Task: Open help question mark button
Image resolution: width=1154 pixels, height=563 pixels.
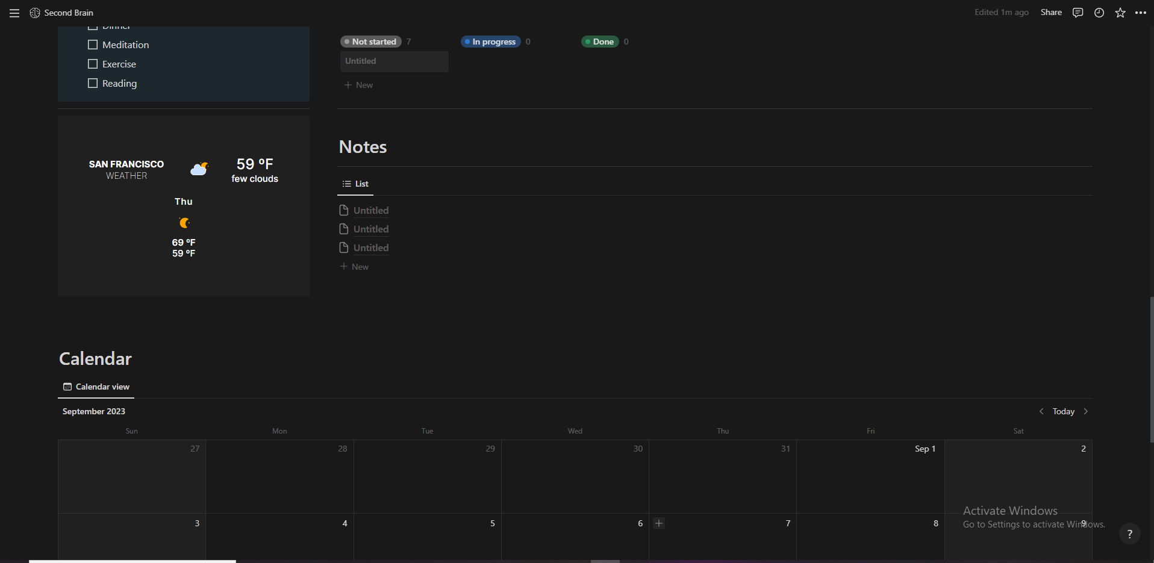Action: tap(1130, 533)
